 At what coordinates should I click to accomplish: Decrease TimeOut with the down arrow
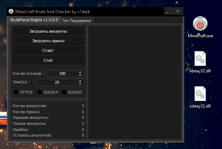80,84
